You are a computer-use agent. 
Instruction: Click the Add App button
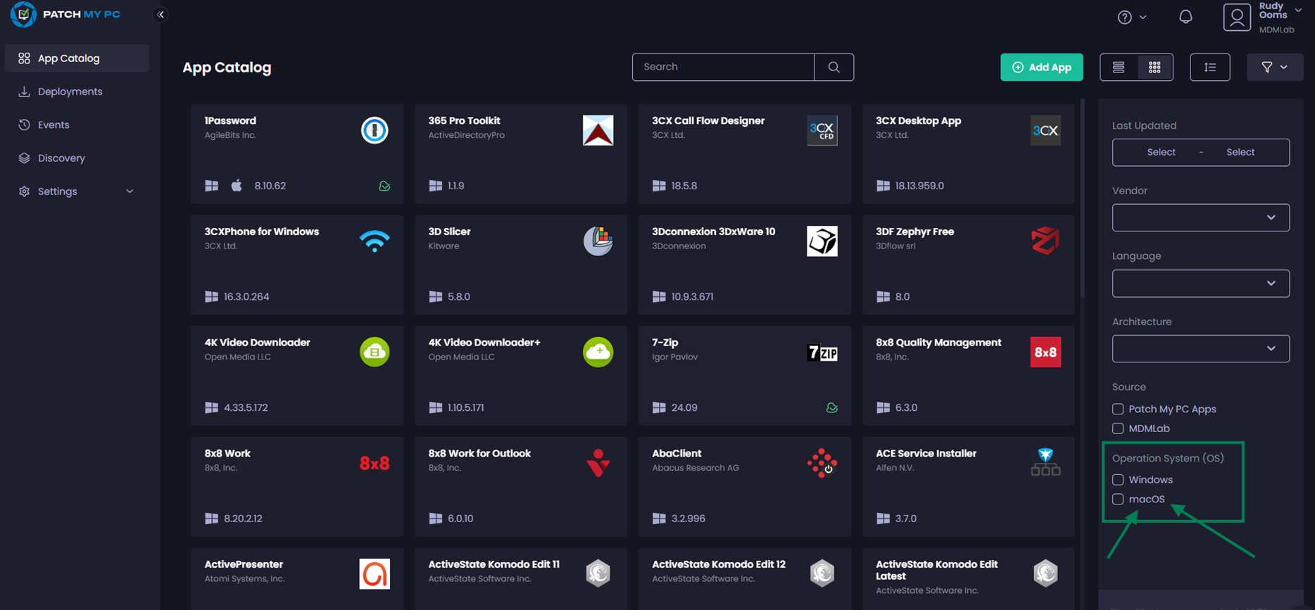point(1042,67)
